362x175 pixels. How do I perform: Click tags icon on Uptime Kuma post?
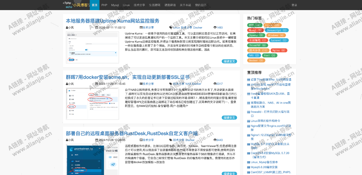(171, 28)
